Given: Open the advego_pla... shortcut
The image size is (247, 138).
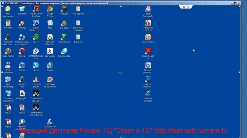Looking at the screenshot, I should [22, 94].
